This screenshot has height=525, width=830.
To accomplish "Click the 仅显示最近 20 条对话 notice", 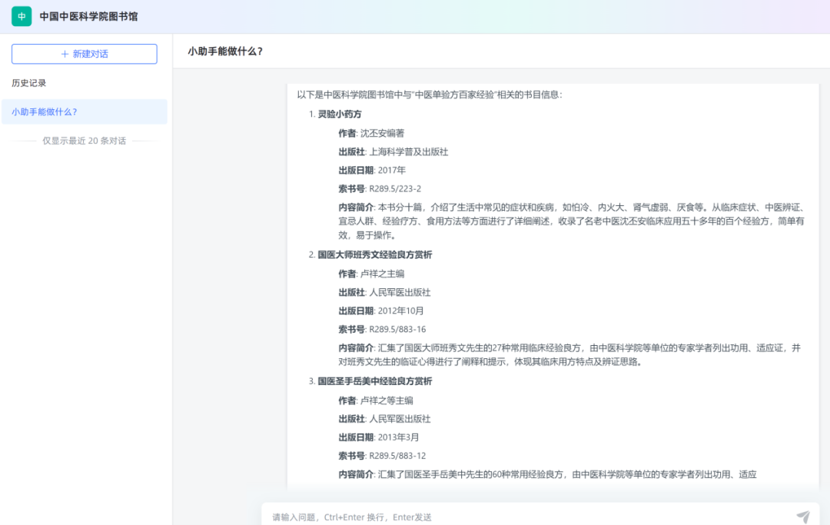I will [84, 141].
